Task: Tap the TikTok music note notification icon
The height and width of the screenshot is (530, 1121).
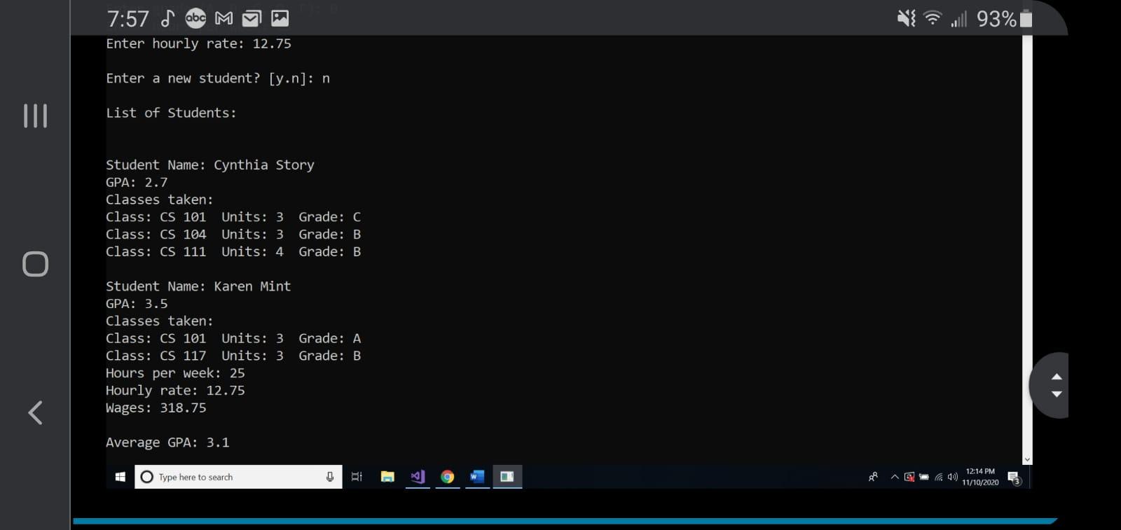Action: tap(167, 19)
